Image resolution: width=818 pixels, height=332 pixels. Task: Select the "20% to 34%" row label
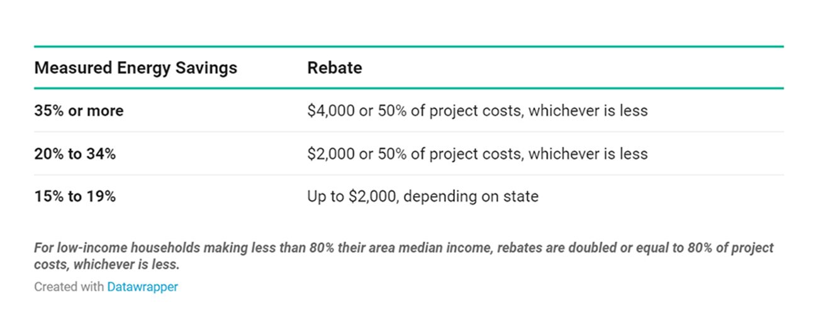pyautogui.click(x=75, y=153)
